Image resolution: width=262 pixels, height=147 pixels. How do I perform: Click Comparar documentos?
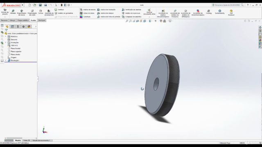click(x=132, y=17)
